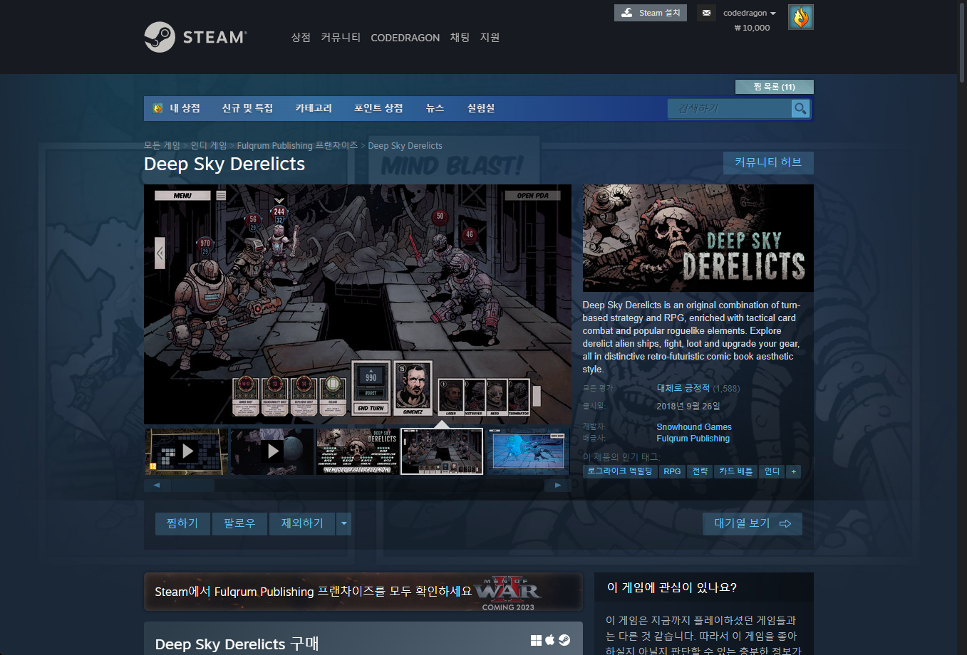Click the search magnifier icon
967x655 pixels.
[x=801, y=108]
